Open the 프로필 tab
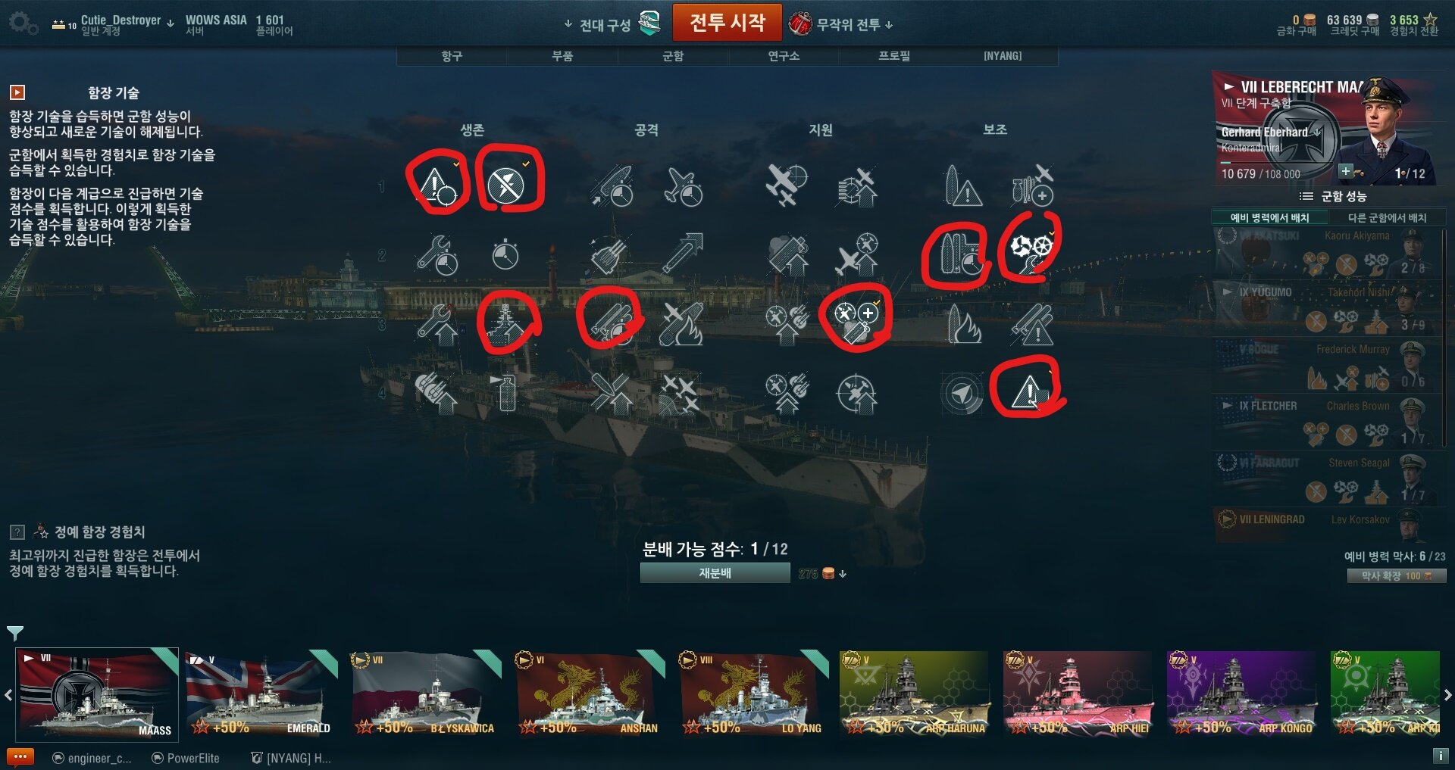The height and width of the screenshot is (770, 1455). point(894,56)
